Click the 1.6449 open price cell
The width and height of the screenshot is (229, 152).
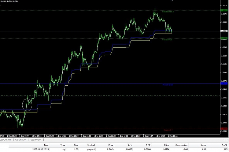click(110, 149)
